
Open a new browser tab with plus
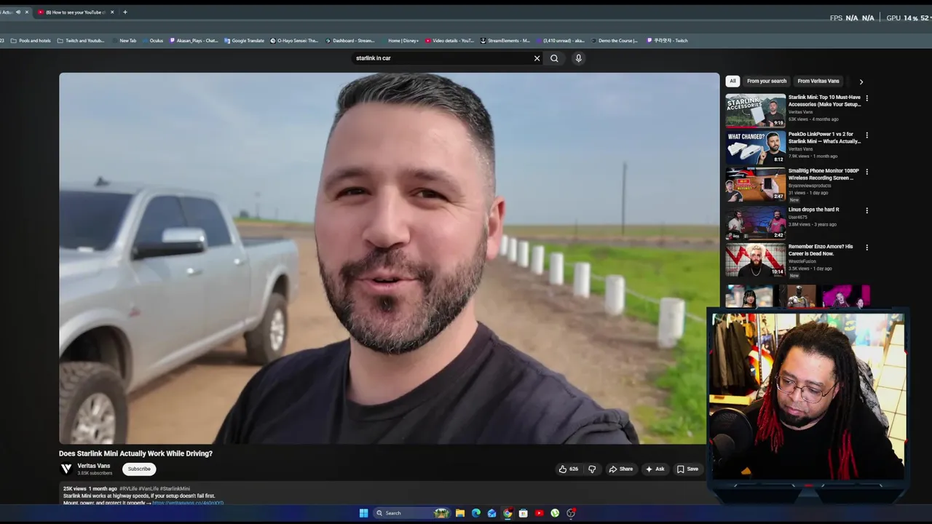coord(125,12)
